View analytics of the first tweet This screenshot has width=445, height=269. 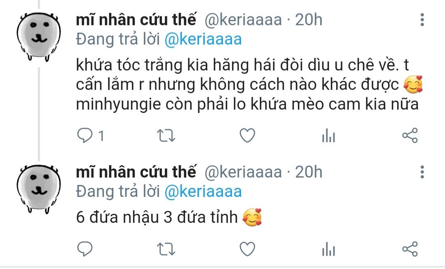[329, 136]
